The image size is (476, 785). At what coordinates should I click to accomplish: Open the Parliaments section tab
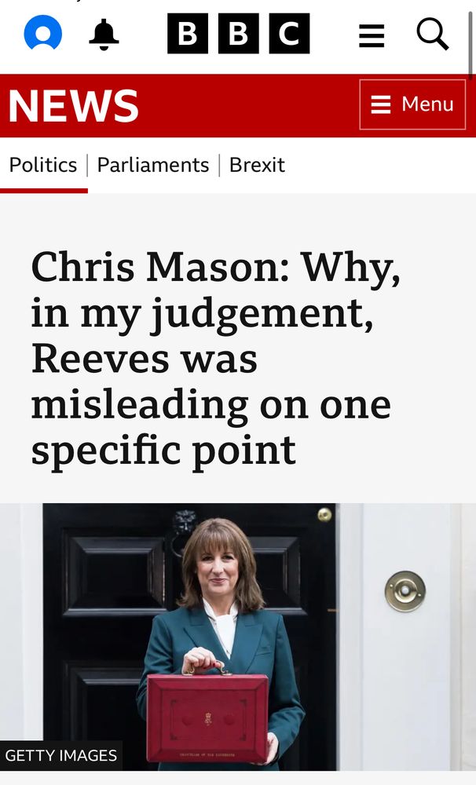click(152, 165)
